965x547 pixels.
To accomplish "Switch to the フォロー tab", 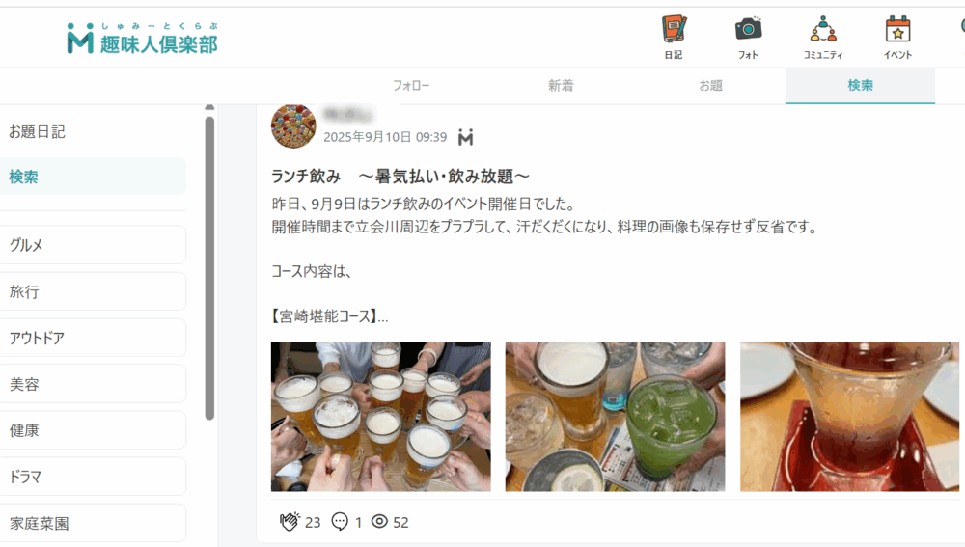I will pos(411,86).
